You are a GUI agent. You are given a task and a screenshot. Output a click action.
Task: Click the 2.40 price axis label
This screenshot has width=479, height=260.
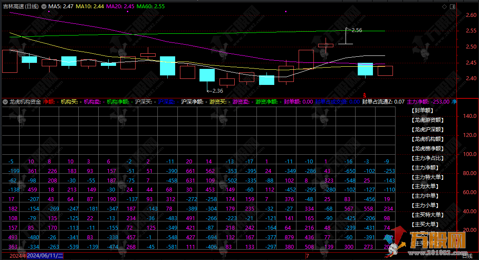[x=471, y=78]
